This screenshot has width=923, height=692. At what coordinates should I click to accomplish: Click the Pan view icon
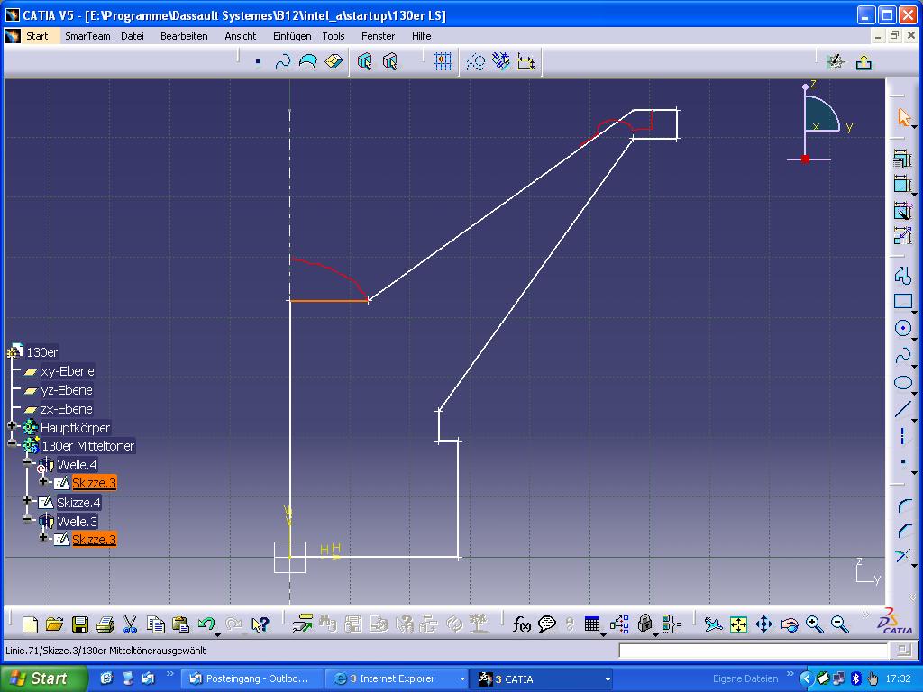(x=763, y=624)
